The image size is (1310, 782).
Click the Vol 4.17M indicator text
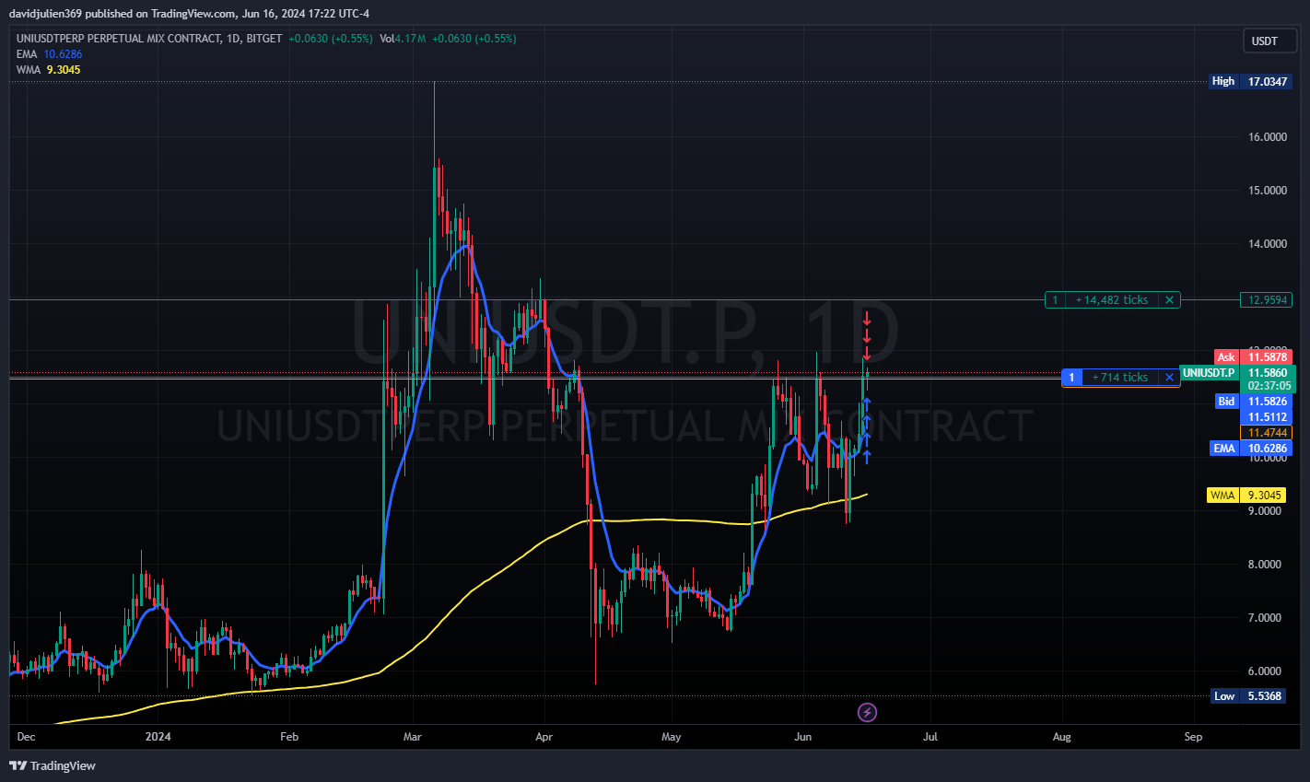point(403,39)
